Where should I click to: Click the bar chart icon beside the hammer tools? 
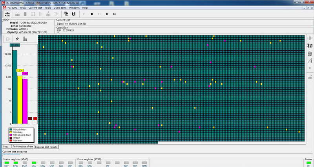pos(25,39)
